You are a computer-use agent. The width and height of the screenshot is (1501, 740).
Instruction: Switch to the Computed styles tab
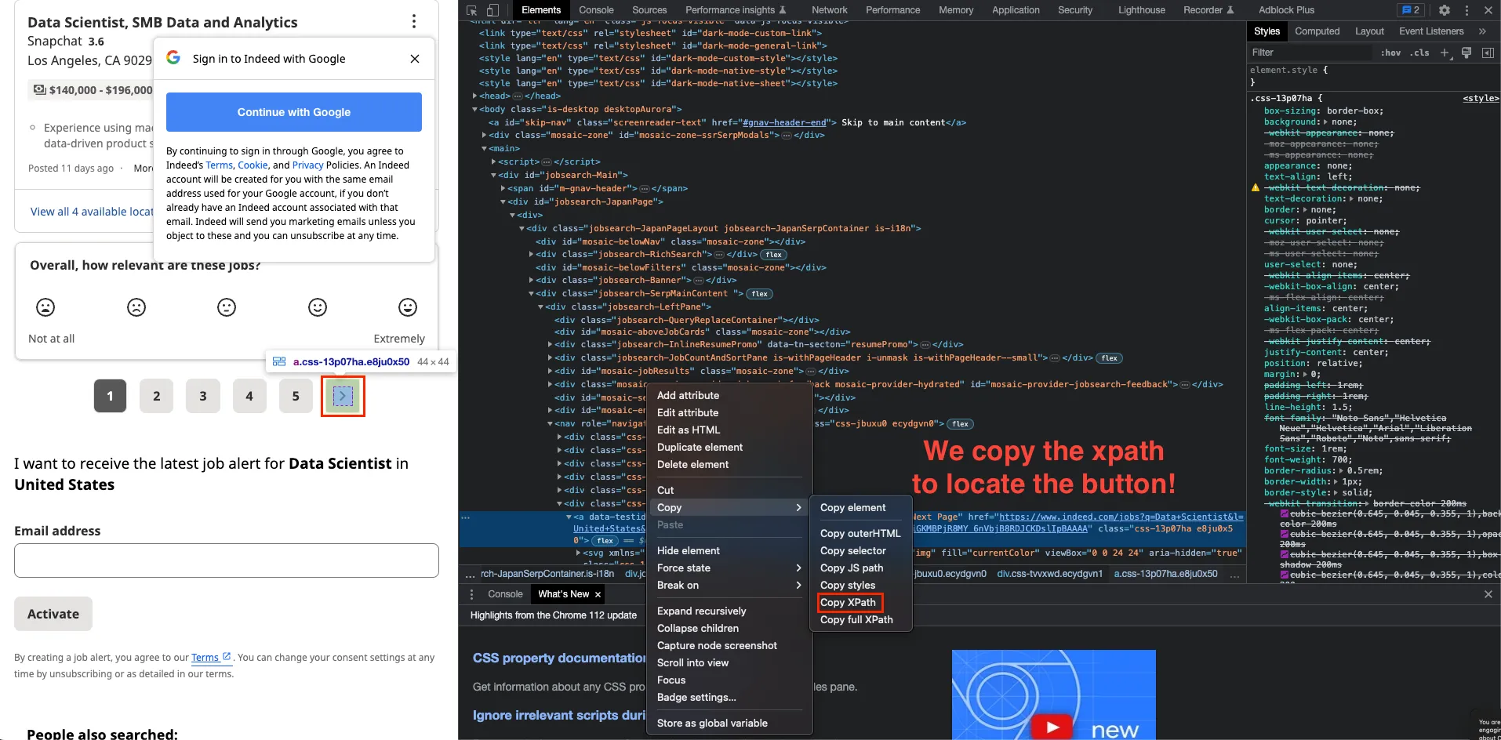[1317, 31]
